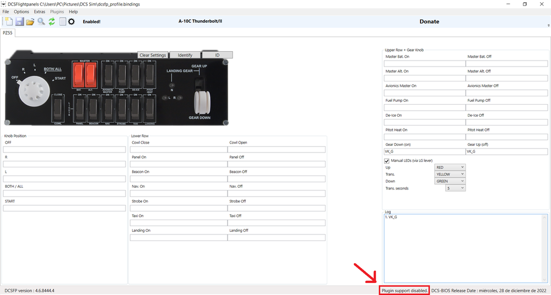This screenshot has height=295, width=551.
Task: Click the Clear Settings button
Action: (x=153, y=55)
